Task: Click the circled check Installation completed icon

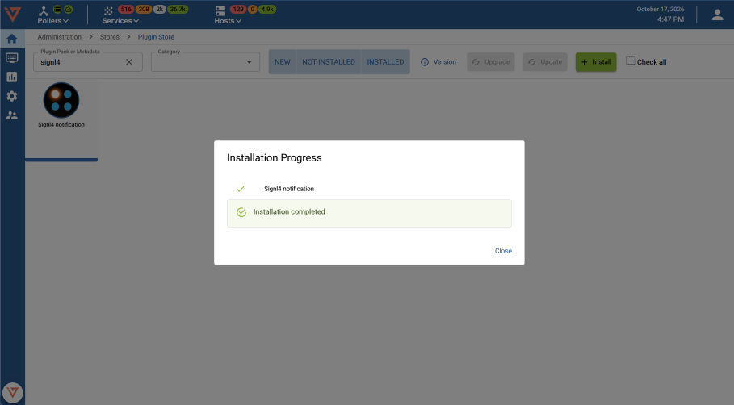Action: click(241, 212)
